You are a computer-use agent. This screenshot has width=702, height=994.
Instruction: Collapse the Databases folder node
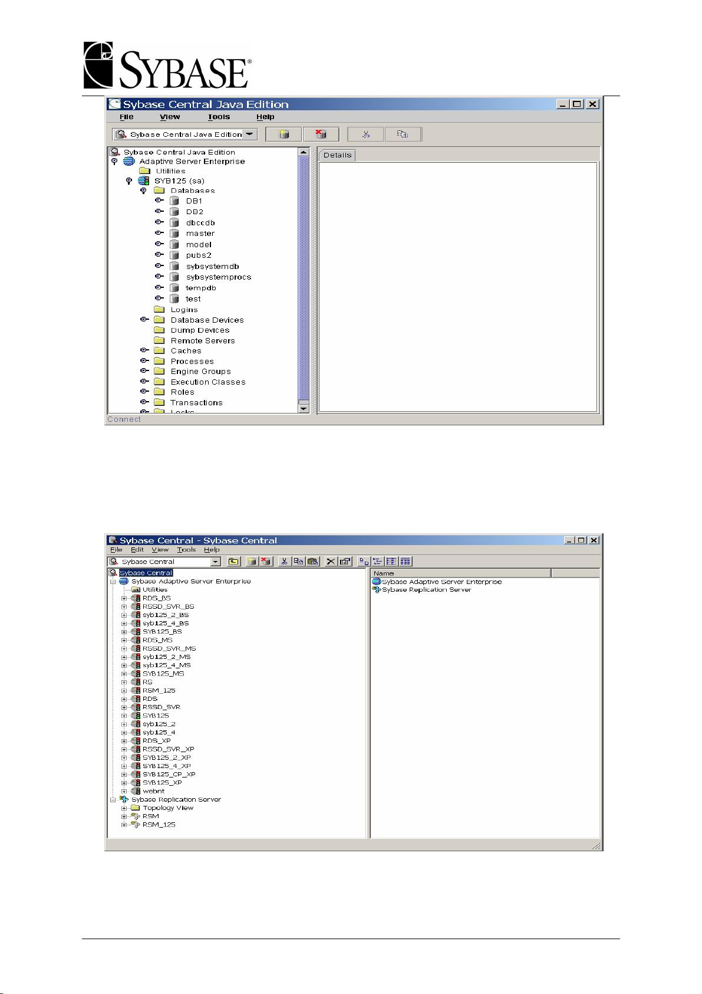pyautogui.click(x=143, y=191)
